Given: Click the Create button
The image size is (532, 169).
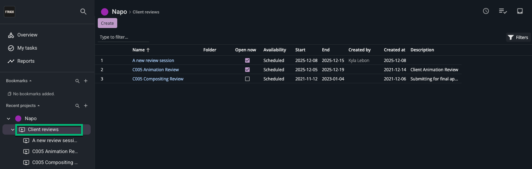Looking at the screenshot, I should (107, 23).
